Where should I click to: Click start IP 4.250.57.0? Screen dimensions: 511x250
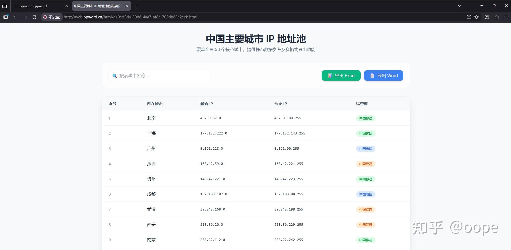(210, 118)
